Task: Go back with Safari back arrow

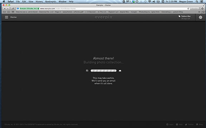Action: pyautogui.click(x=5, y=9)
